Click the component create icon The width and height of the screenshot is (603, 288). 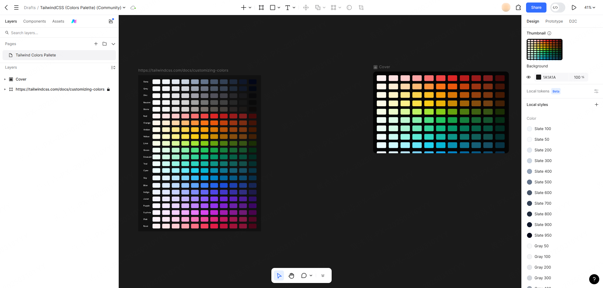tap(306, 8)
